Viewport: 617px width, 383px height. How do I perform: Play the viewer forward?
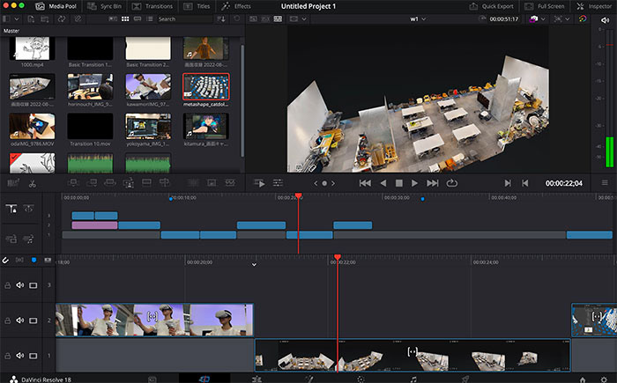(x=414, y=183)
